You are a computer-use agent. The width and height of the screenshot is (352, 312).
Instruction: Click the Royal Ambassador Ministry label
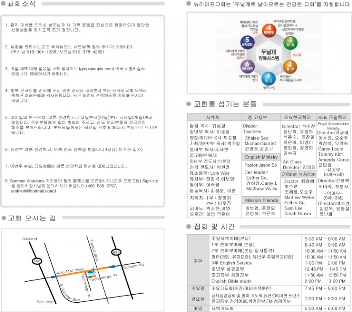coord(333,126)
